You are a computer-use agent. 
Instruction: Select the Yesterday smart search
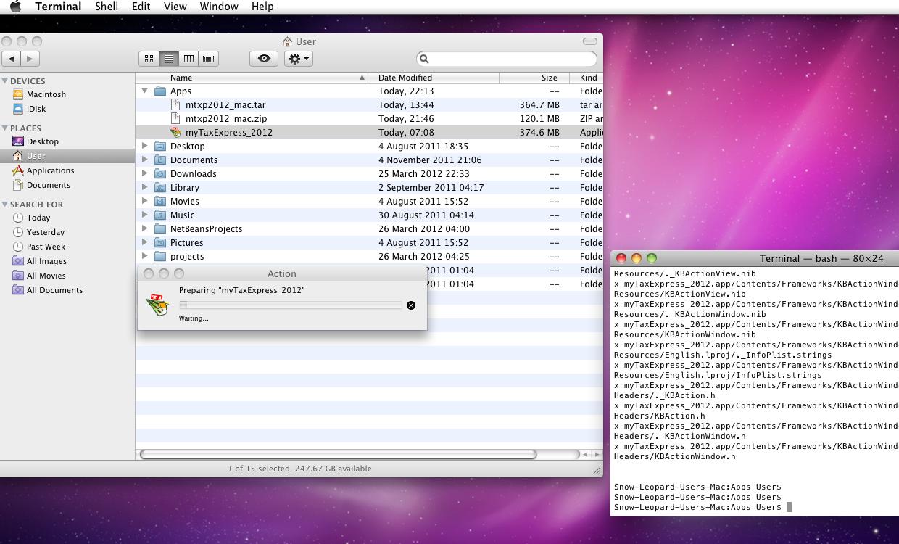pyautogui.click(x=45, y=232)
